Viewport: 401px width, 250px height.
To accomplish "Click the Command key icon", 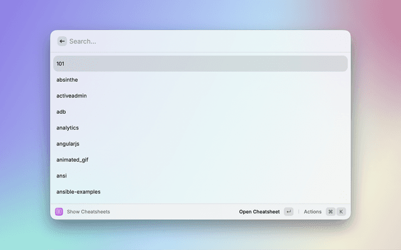I will 330,212.
